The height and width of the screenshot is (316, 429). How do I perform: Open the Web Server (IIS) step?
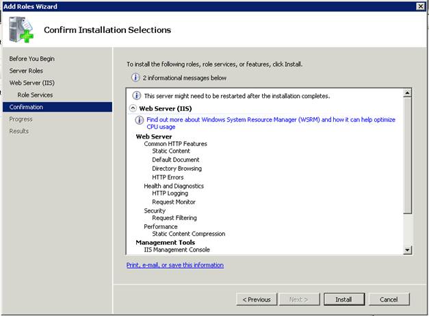click(x=31, y=83)
